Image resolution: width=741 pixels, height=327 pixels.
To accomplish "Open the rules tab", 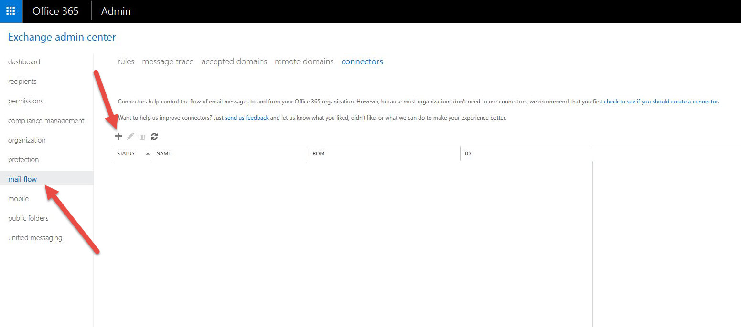I will click(126, 61).
